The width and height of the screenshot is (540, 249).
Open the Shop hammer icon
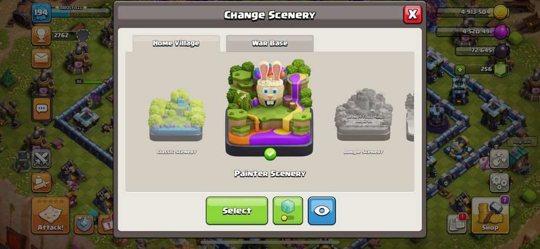coord(490,215)
